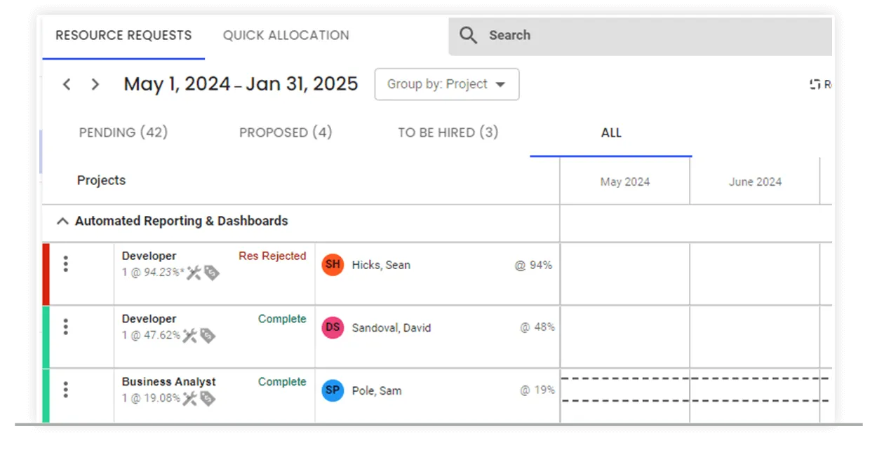Open kebab menu for David Sandoval row
The image size is (877, 457).
click(x=66, y=327)
